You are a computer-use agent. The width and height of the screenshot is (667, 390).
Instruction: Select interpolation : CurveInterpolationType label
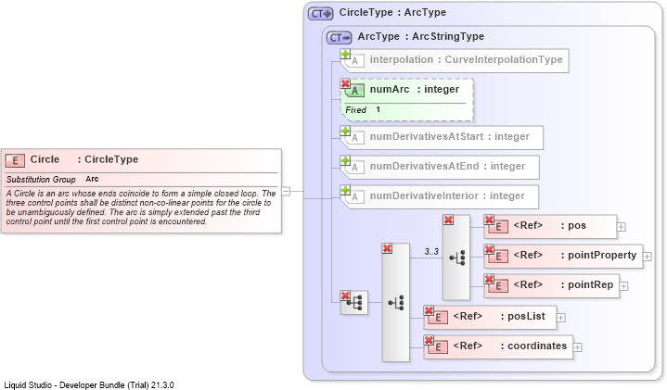click(467, 59)
